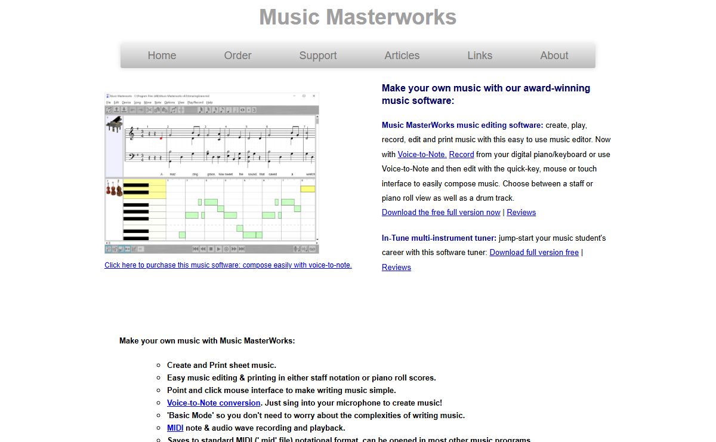716x442 pixels.
Task: Open Reviews beside the free full version download
Action: point(521,212)
